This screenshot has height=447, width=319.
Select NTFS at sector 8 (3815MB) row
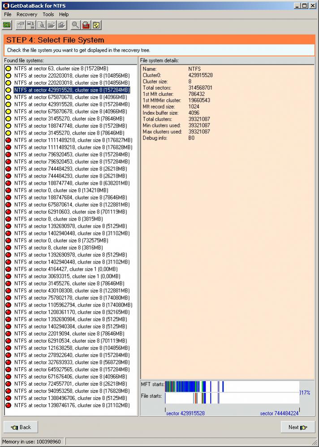tap(59, 219)
